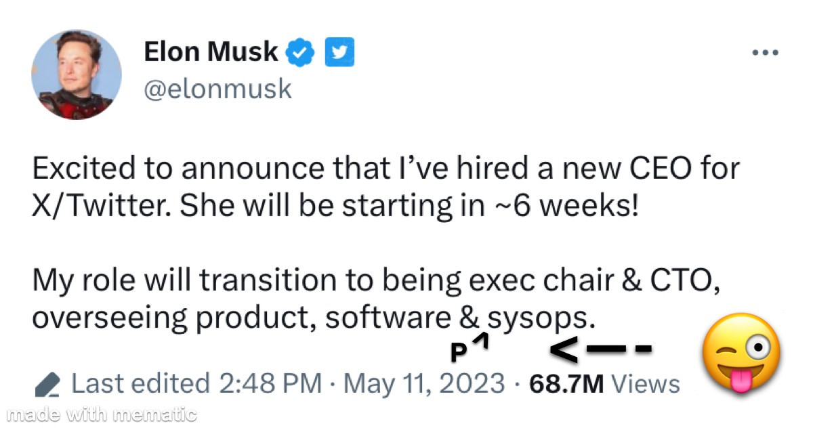The width and height of the screenshot is (813, 428).
Task: Open the 68.7M Views count
Action: (x=604, y=384)
